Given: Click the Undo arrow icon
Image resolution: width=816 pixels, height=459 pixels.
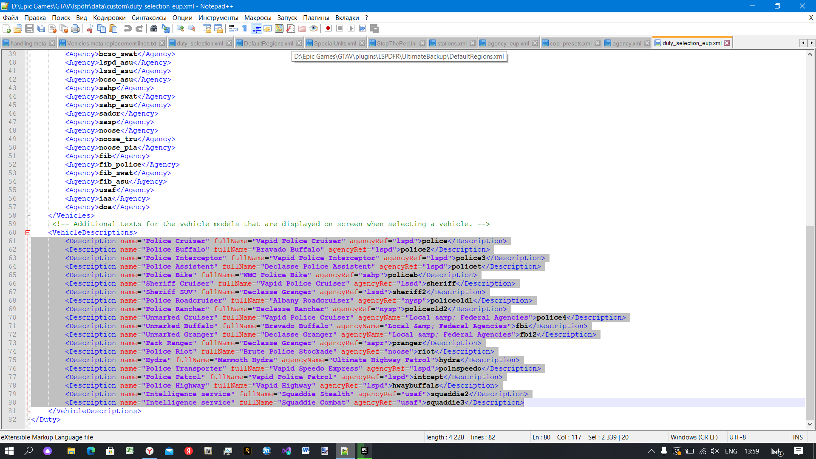Looking at the screenshot, I should pos(127,28).
